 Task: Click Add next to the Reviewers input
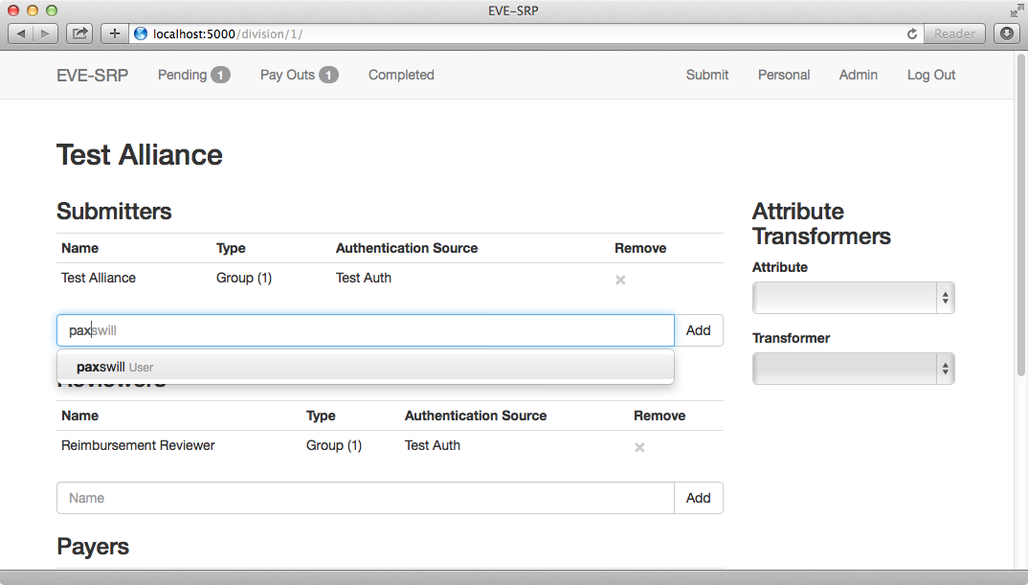pos(698,498)
